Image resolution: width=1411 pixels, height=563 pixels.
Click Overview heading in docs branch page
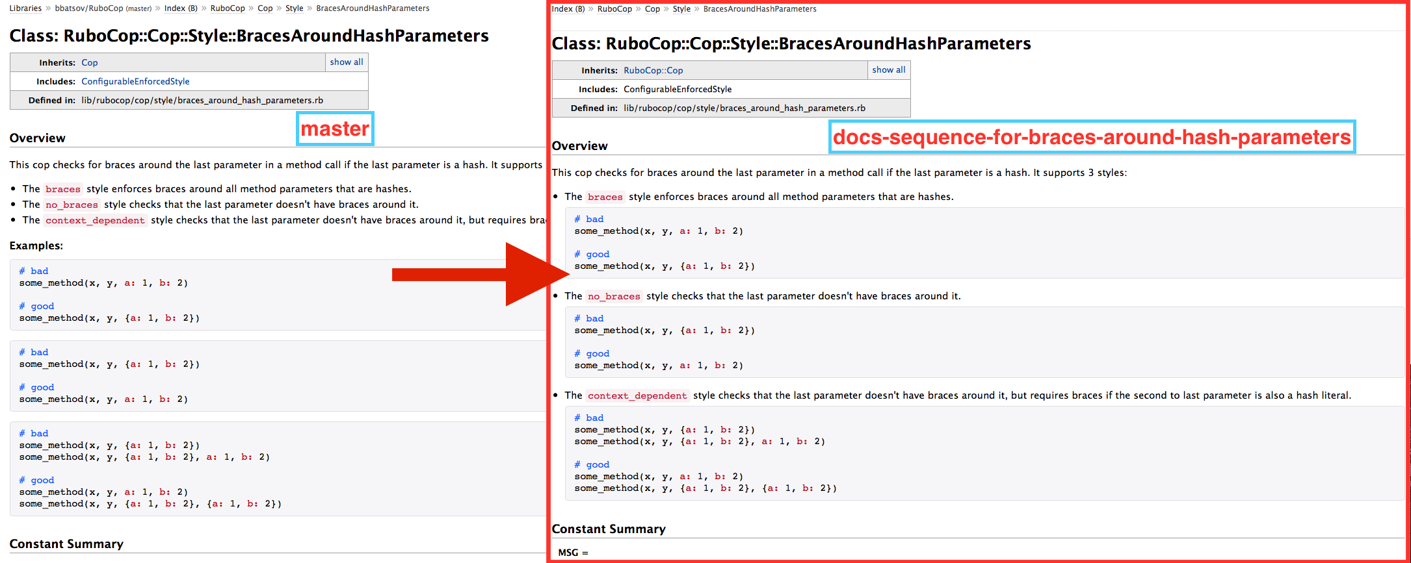579,146
